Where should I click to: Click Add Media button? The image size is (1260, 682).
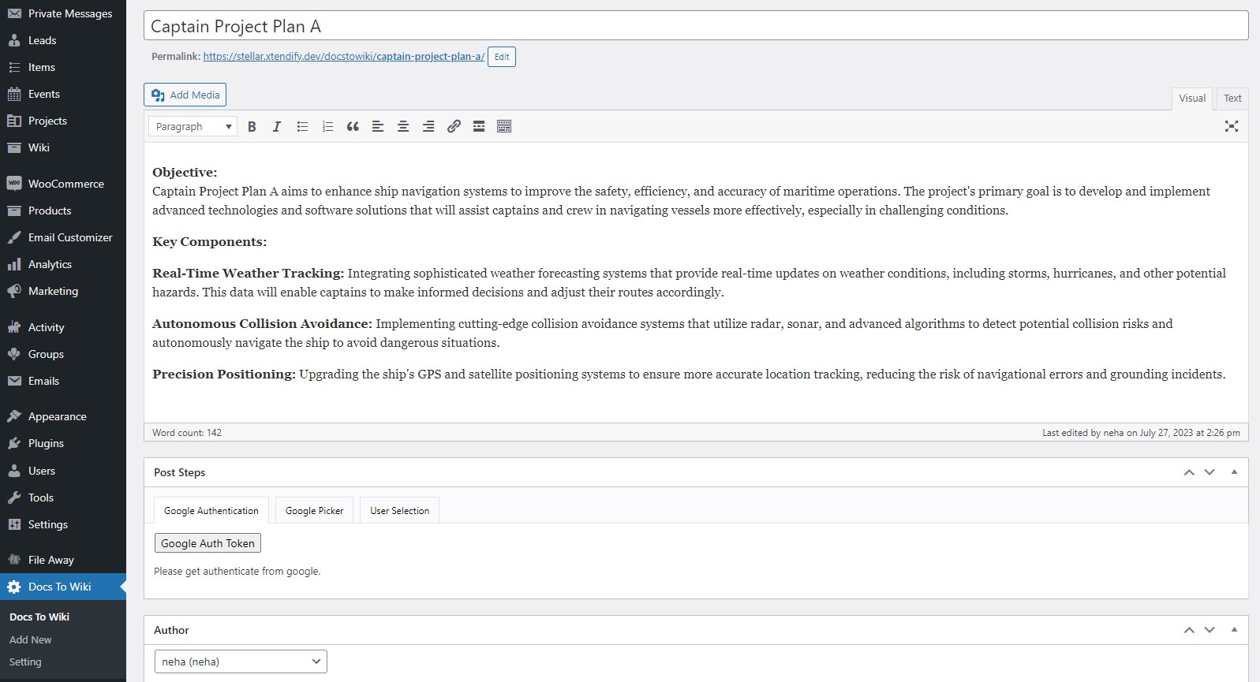tap(185, 95)
